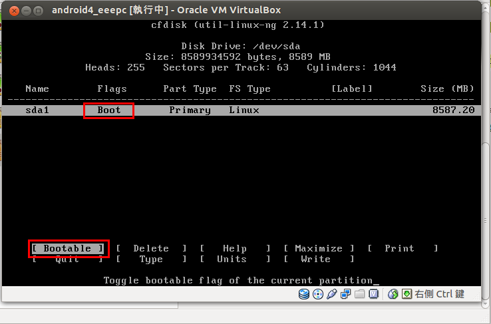Viewport: 491px width, 324px height.
Task: Click the Size (MB) column header
Action: coord(447,89)
